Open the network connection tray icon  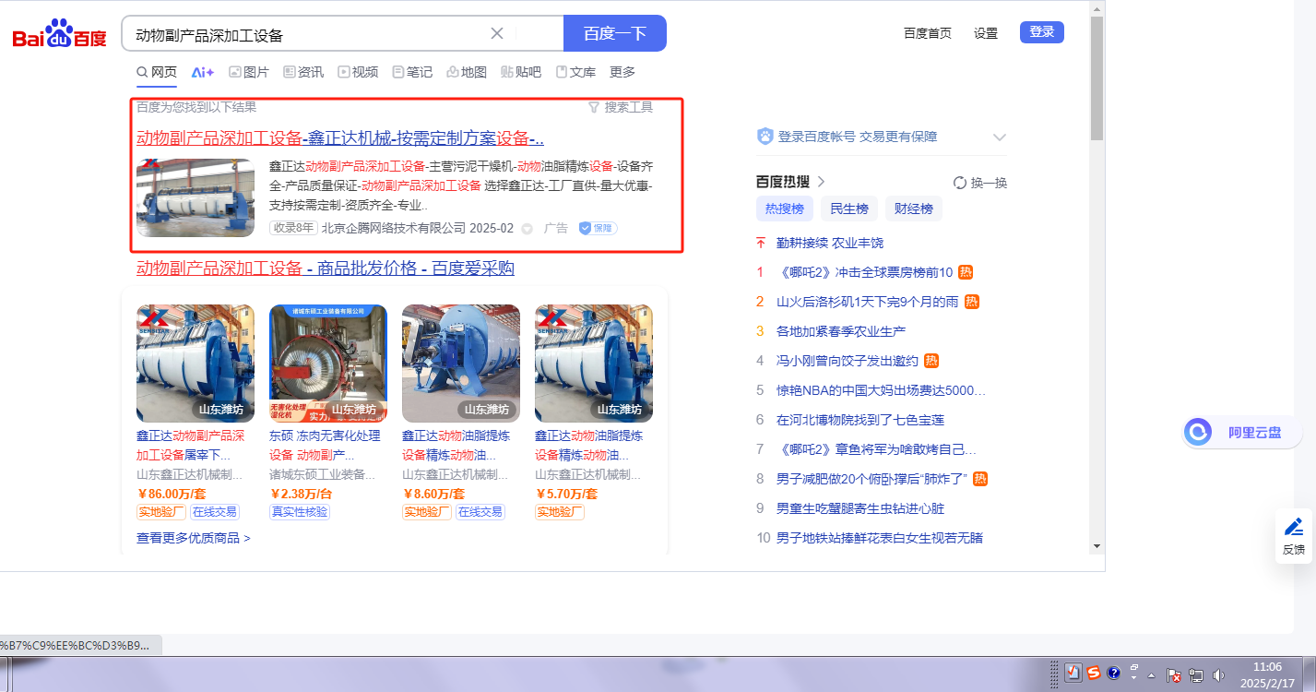[x=1196, y=674]
